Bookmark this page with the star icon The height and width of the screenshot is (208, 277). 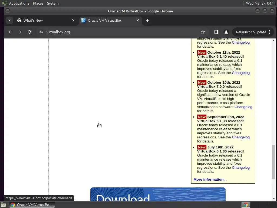pyautogui.click(x=203, y=32)
